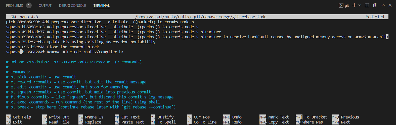This screenshot has height=125, width=396.
Task: Click the '^Q Where Was' nano shortcut
Action: [x=309, y=122]
